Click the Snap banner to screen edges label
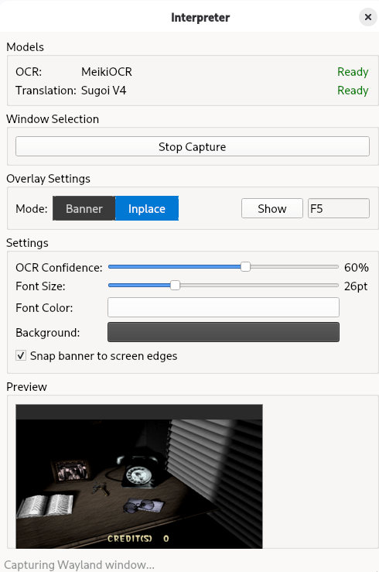Screen dimensions: 379x572 (x=104, y=356)
